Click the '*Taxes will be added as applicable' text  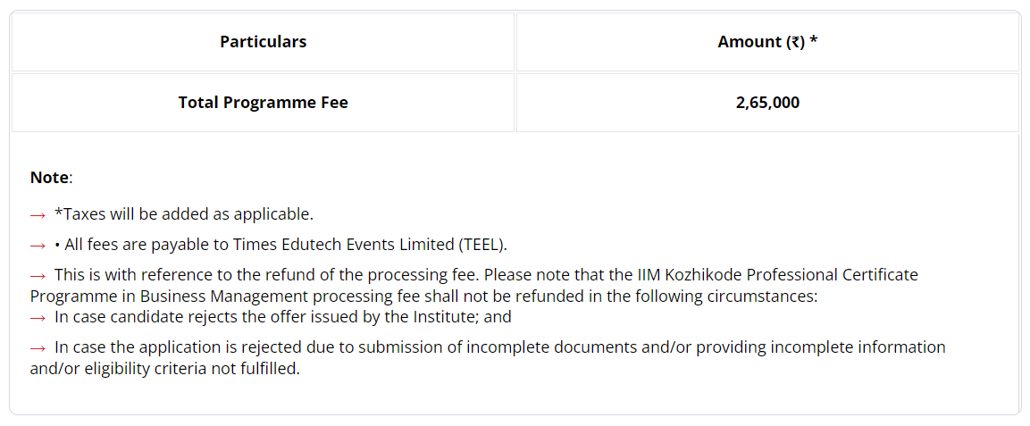[x=184, y=214]
